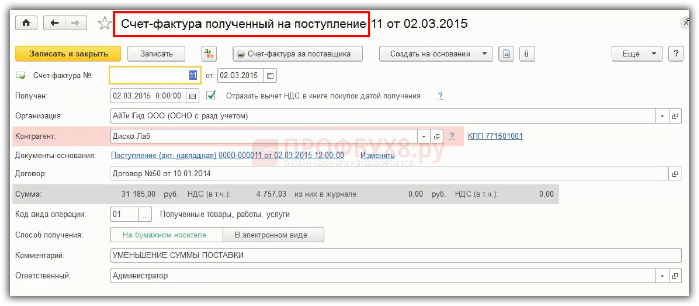Open the report icon next to paperclip
This screenshot has height=306, width=699.
(x=506, y=54)
